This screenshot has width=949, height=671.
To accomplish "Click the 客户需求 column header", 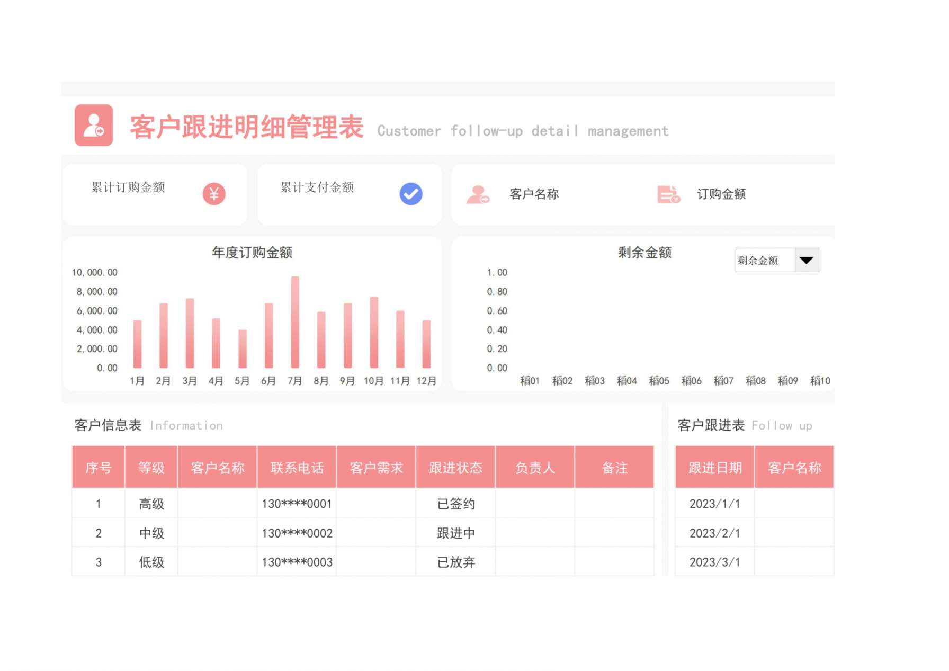I will tap(377, 467).
